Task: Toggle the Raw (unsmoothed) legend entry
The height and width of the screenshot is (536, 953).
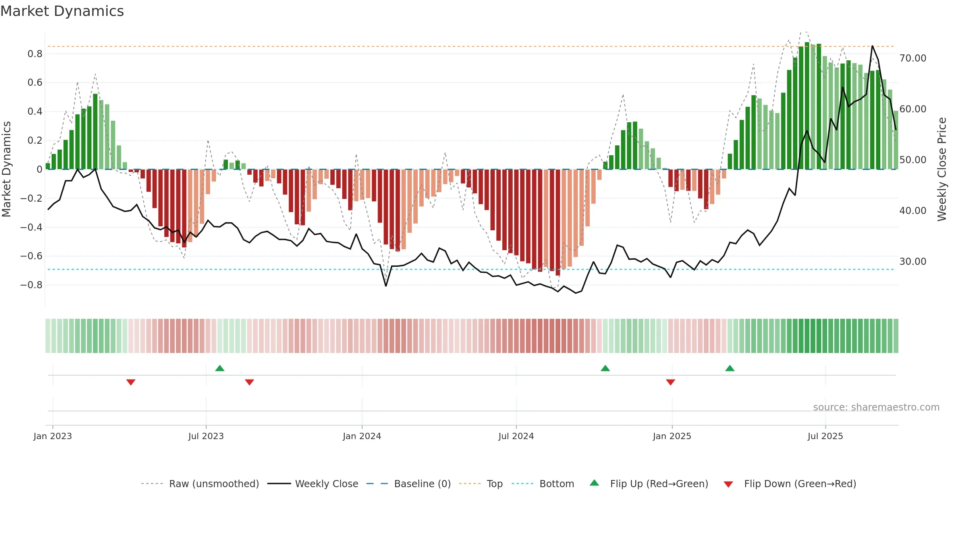Action: (x=200, y=484)
